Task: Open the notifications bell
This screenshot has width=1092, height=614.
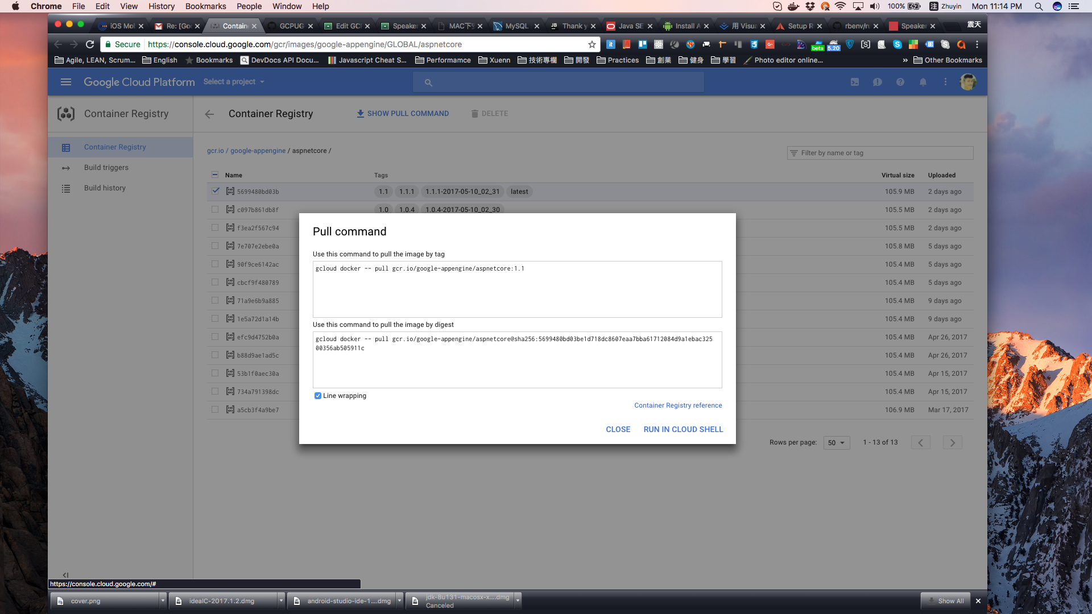Action: pyautogui.click(x=923, y=82)
